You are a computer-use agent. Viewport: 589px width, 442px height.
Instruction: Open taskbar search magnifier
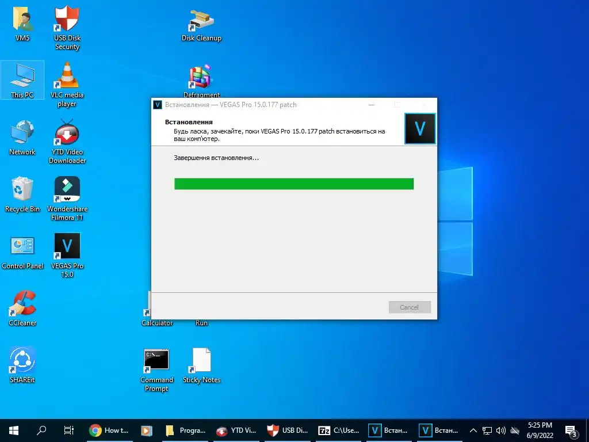[x=41, y=430]
